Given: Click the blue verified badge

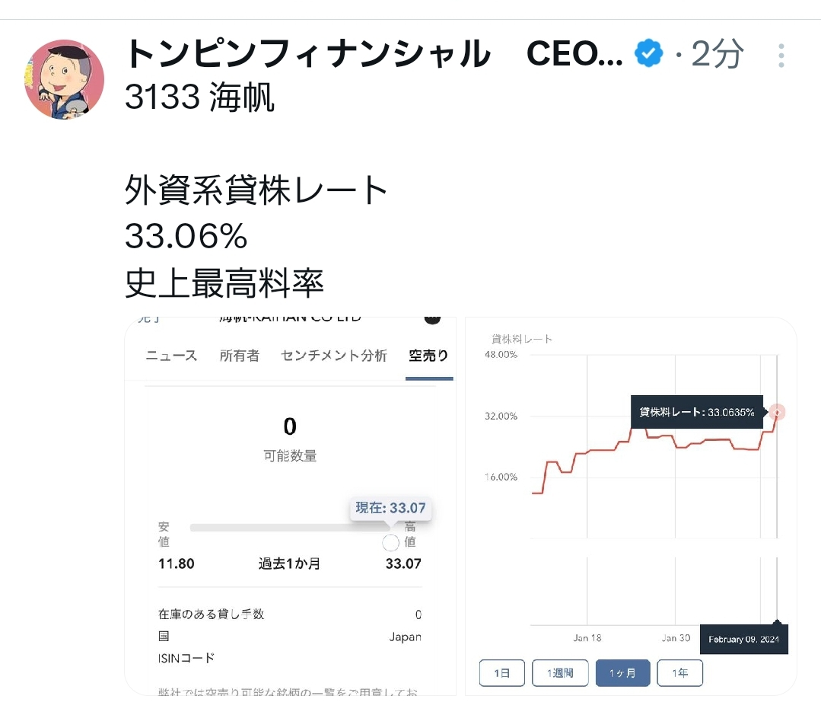Looking at the screenshot, I should pyautogui.click(x=649, y=54).
